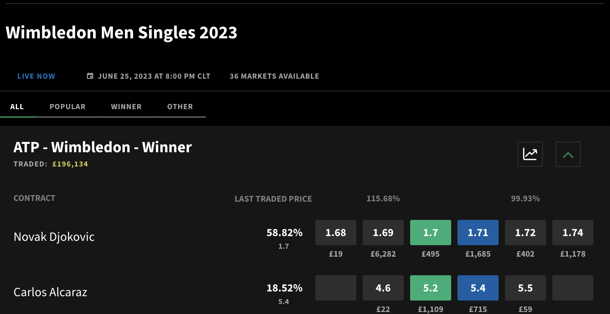
Task: Select the Other tab
Action: 180,107
